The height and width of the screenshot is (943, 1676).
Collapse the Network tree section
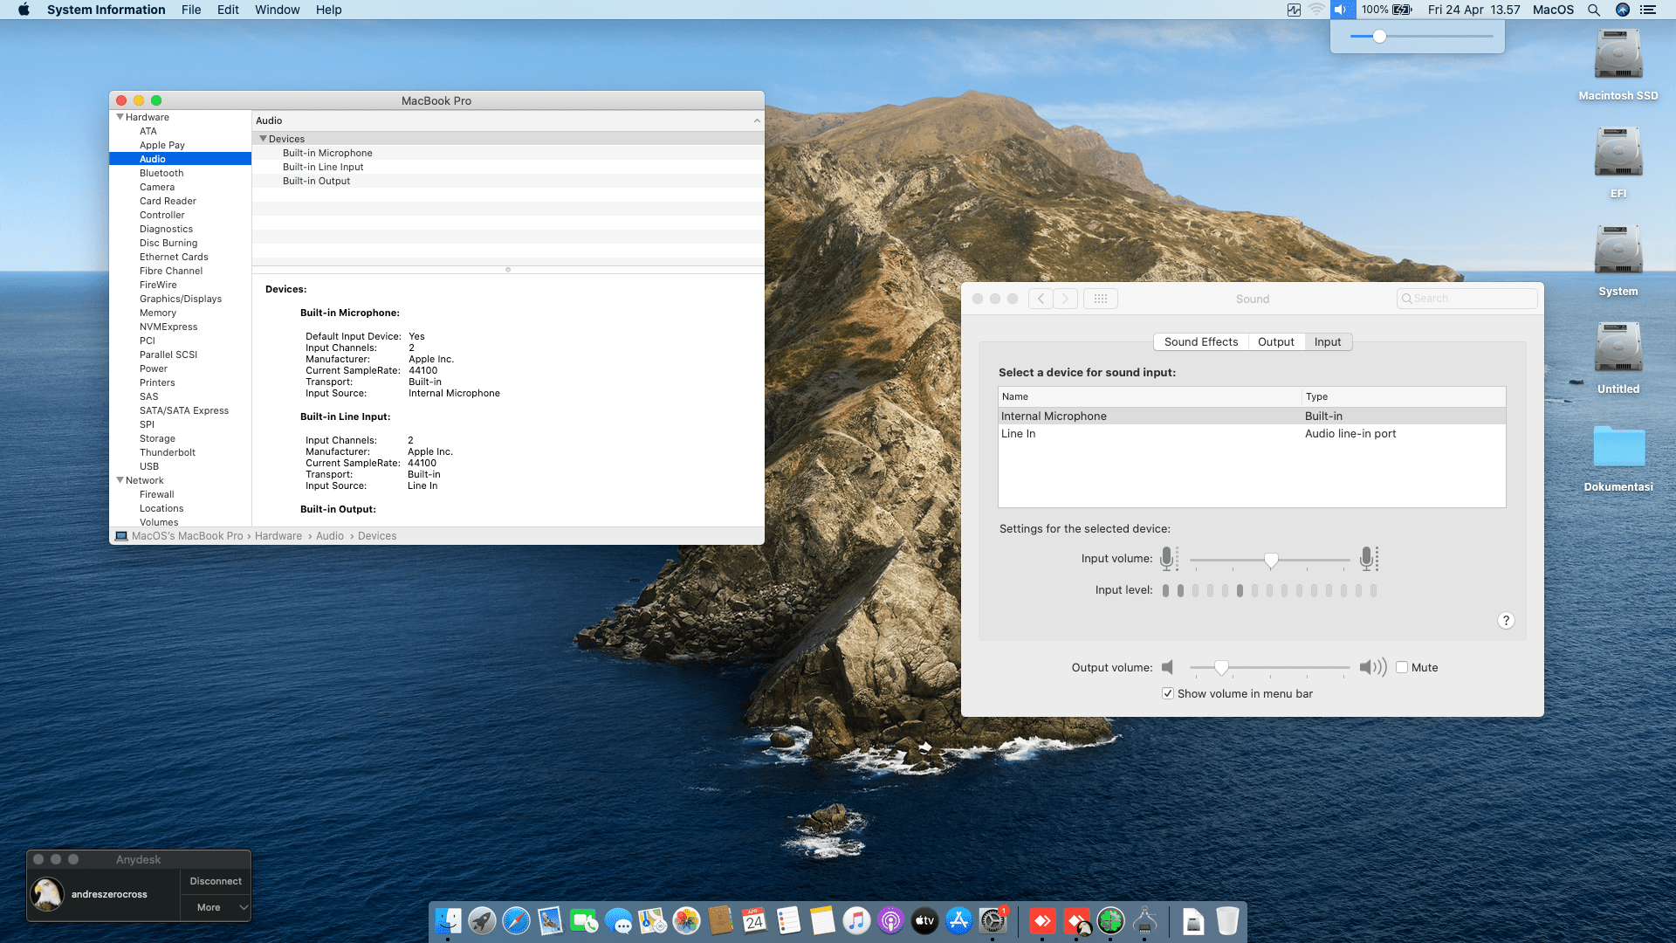(120, 480)
